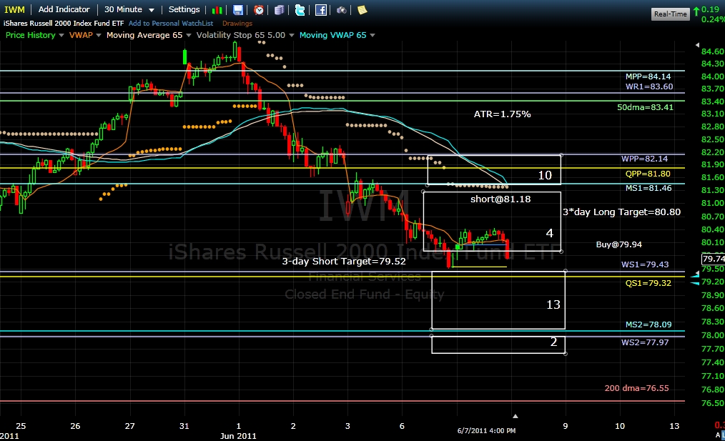The image size is (725, 441).
Task: Click the IWM ticker symbol
Action: [14, 10]
